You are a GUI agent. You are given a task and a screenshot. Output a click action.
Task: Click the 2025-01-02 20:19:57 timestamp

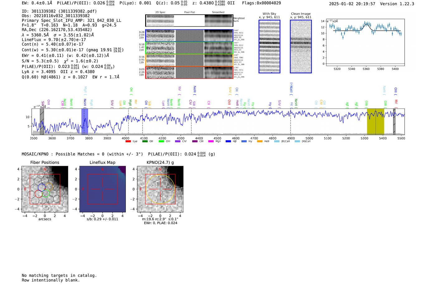352,4
